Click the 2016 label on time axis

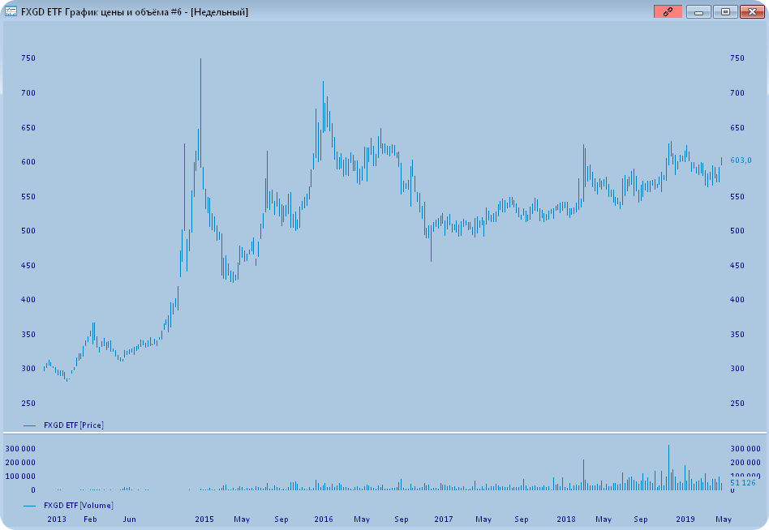coord(323,519)
